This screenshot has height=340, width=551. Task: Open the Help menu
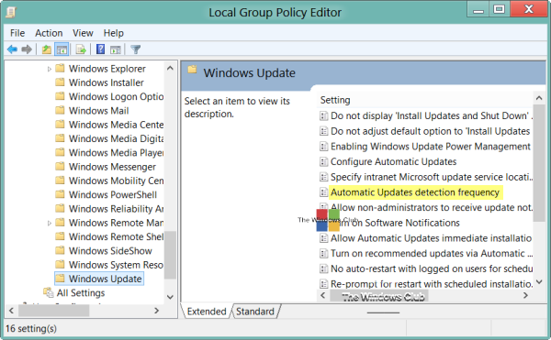[114, 33]
